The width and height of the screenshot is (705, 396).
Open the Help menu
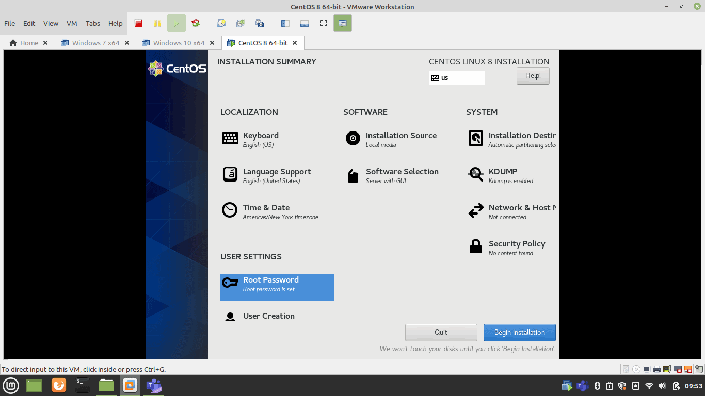116,23
